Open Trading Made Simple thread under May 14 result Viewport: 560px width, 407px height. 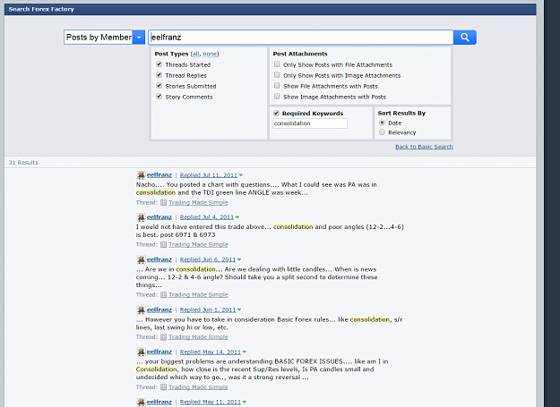click(198, 387)
